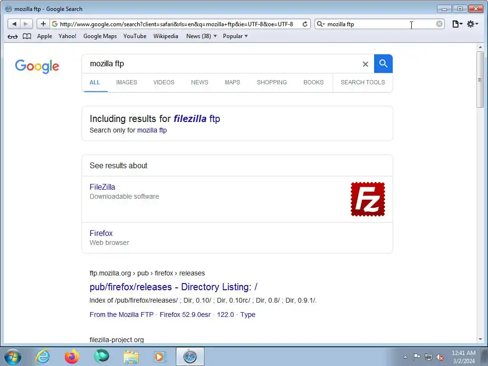The image size is (488, 366).
Task: Click the Safari search field
Action: click(x=380, y=24)
